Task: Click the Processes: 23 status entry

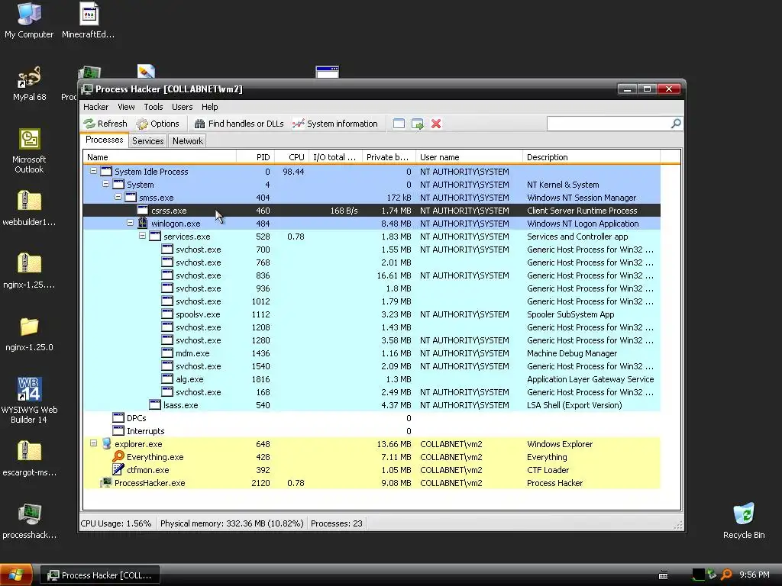Action: 336,523
